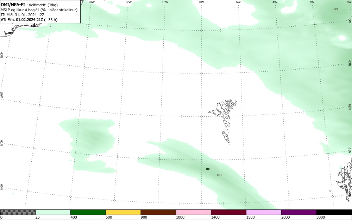Click the 10W longitude label

[x=165, y=2]
